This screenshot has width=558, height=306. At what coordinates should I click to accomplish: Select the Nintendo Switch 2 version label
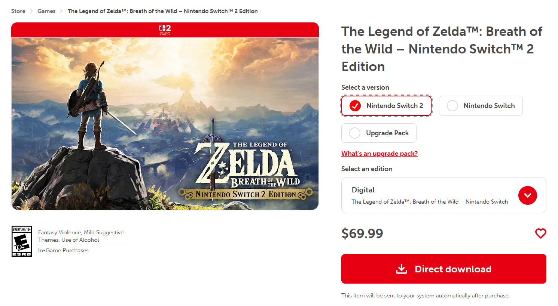coord(394,106)
